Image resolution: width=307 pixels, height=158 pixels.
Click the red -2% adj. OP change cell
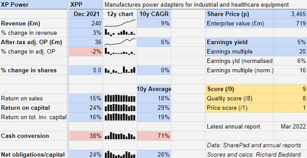[86, 52]
